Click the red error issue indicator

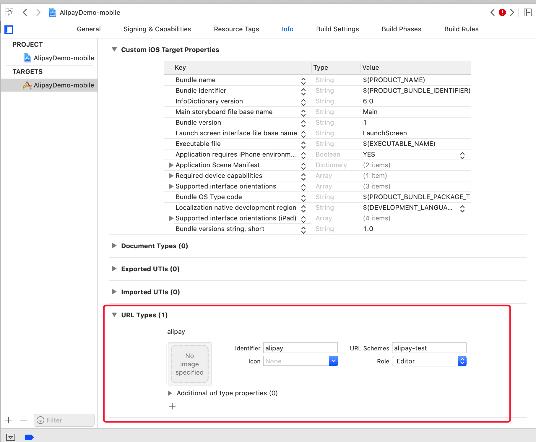click(502, 12)
